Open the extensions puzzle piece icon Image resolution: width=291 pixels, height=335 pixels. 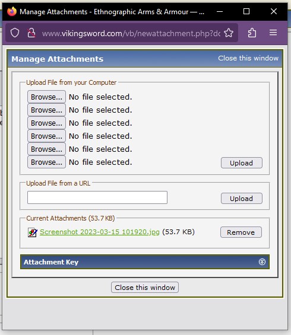252,33
